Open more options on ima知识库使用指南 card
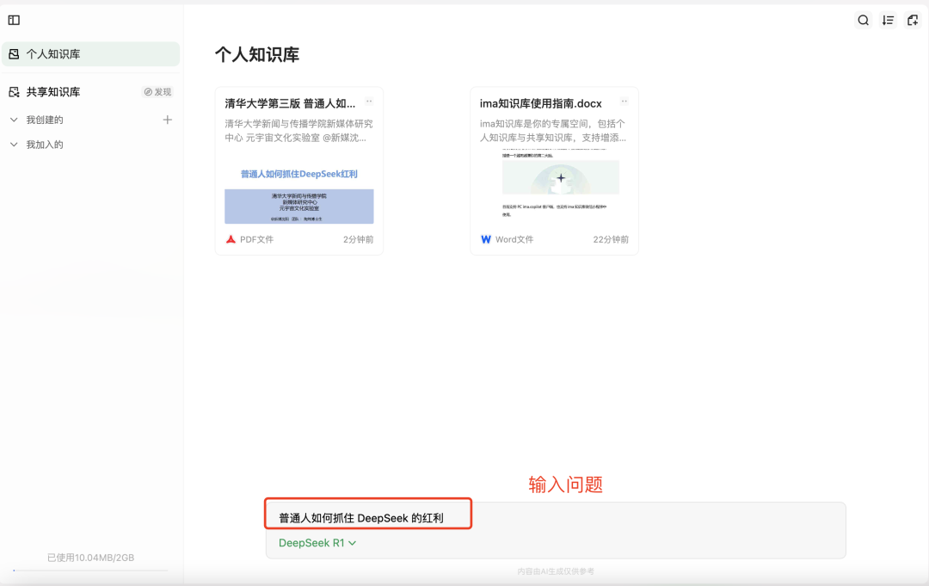The image size is (929, 586). 624,102
